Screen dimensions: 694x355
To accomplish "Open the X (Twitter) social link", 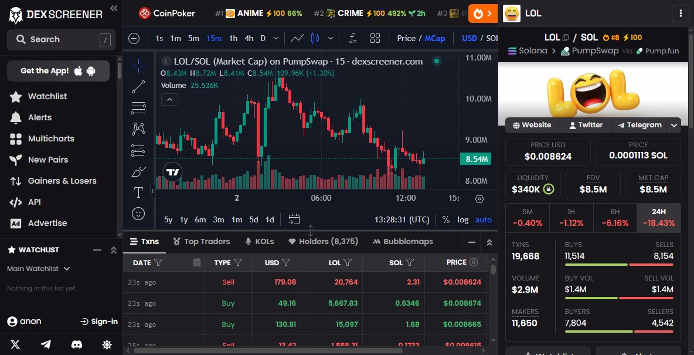I will tap(15, 344).
